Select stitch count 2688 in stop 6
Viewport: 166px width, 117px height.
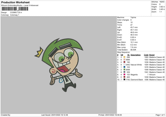(128, 70)
